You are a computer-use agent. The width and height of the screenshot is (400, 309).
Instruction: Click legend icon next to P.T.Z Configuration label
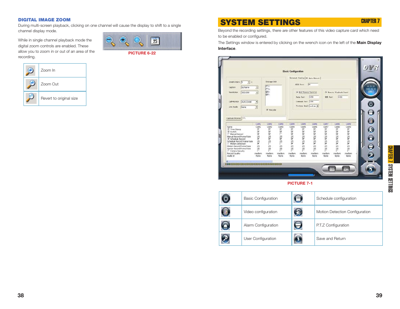[x=298, y=225]
